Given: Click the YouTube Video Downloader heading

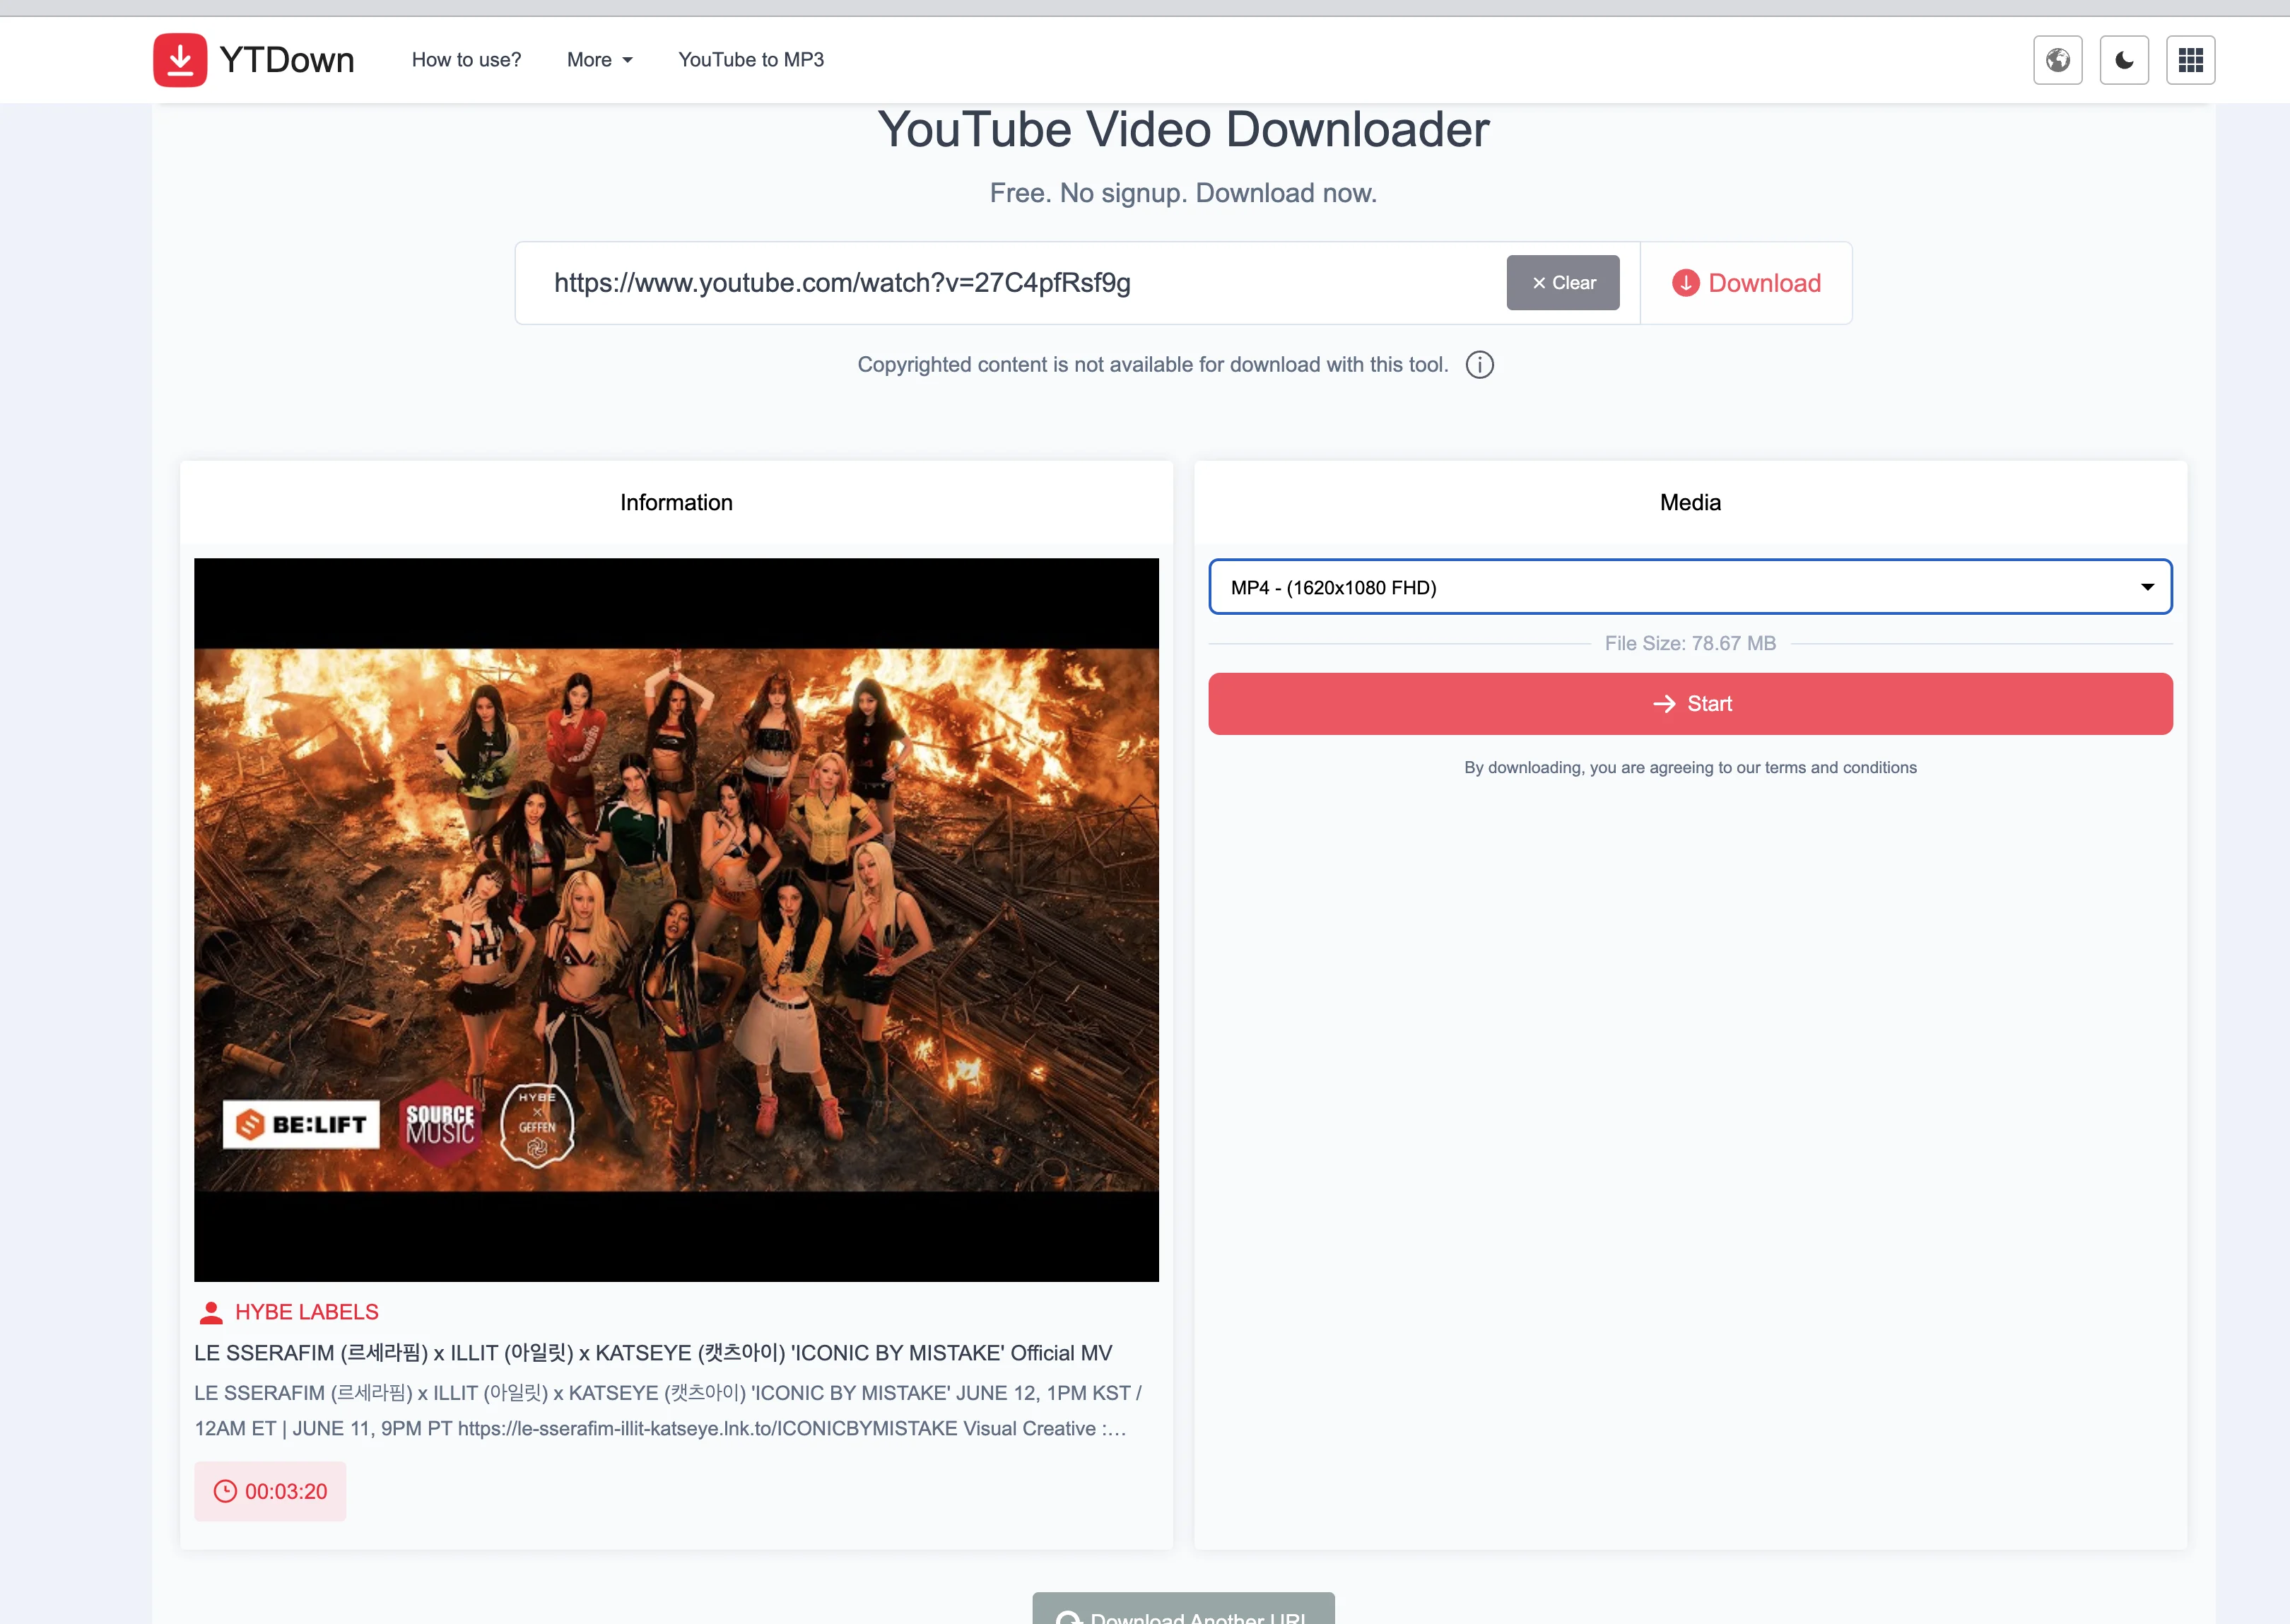Looking at the screenshot, I should 1183,130.
